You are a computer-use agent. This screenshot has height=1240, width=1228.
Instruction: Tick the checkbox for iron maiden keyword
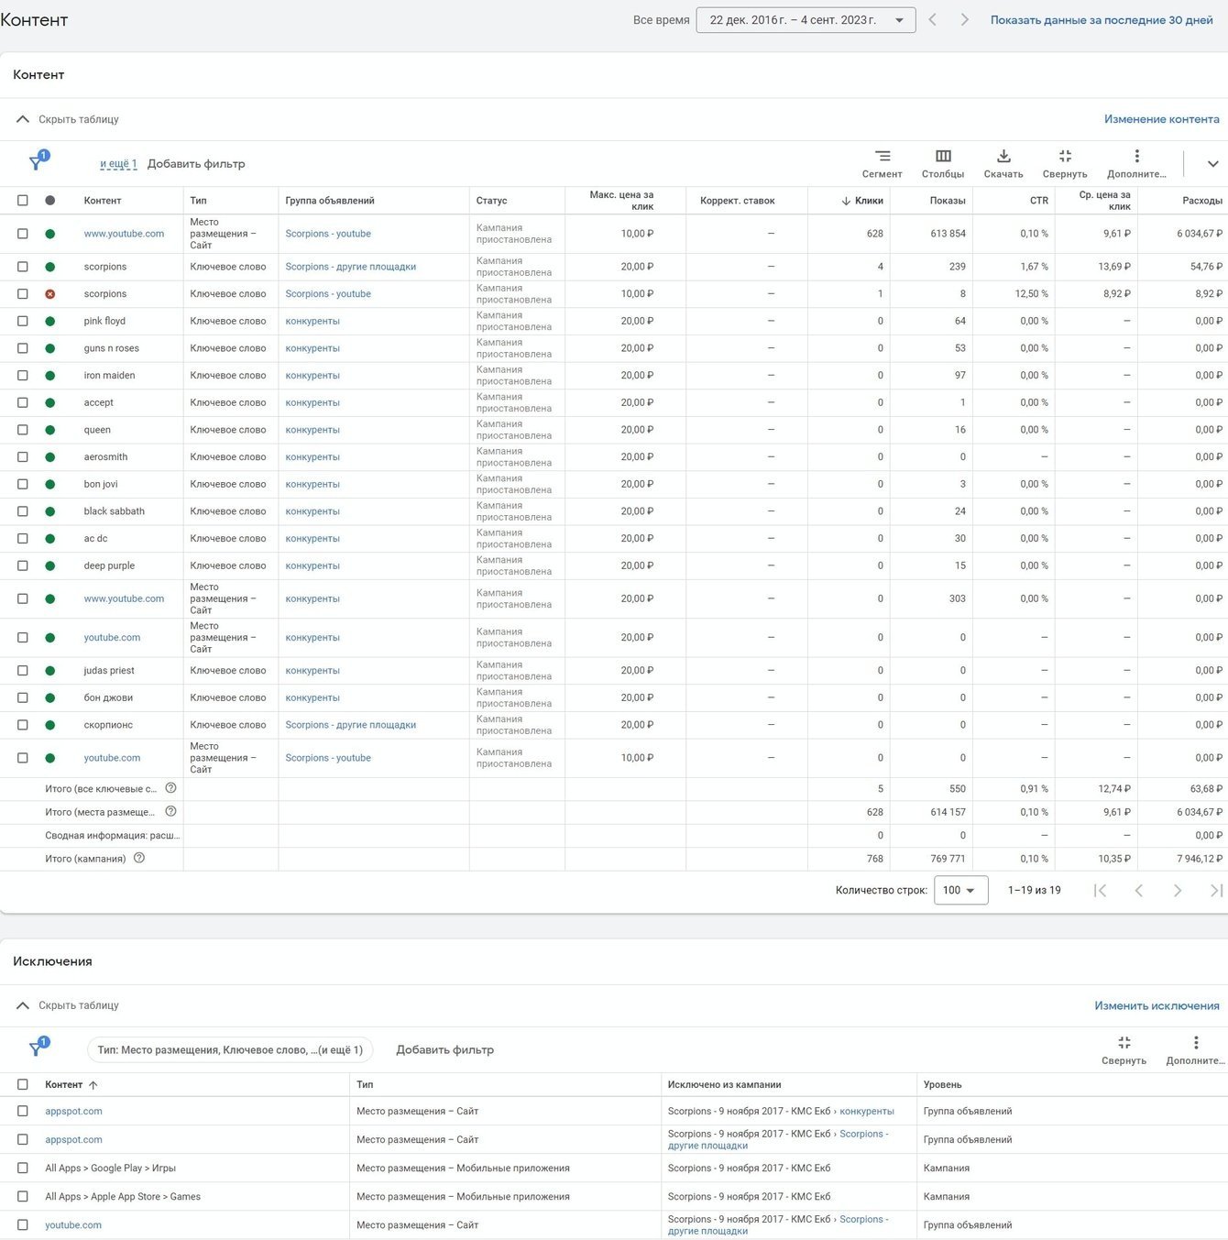23,376
